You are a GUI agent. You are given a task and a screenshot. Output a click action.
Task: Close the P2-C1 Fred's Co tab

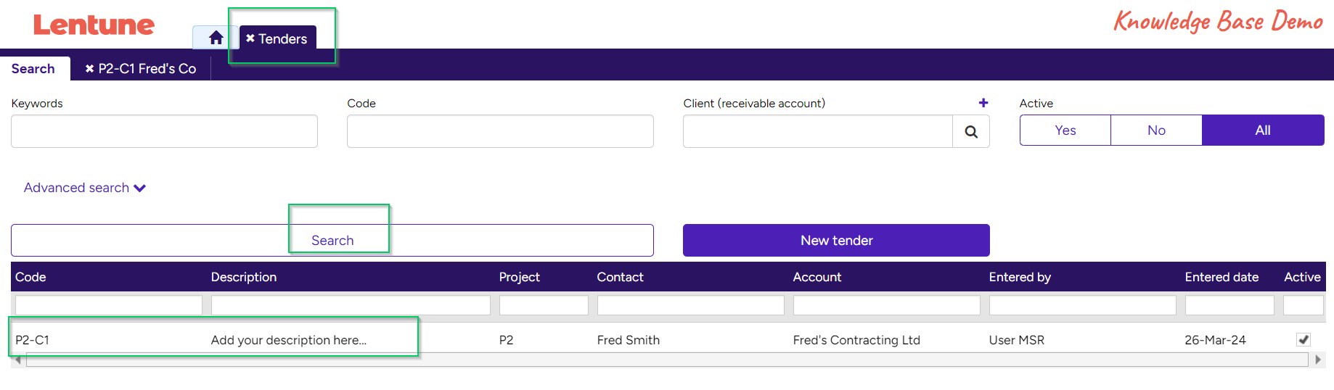point(90,69)
